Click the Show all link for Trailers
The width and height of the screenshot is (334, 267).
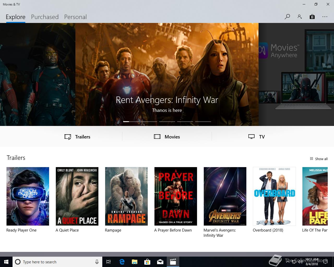click(319, 159)
